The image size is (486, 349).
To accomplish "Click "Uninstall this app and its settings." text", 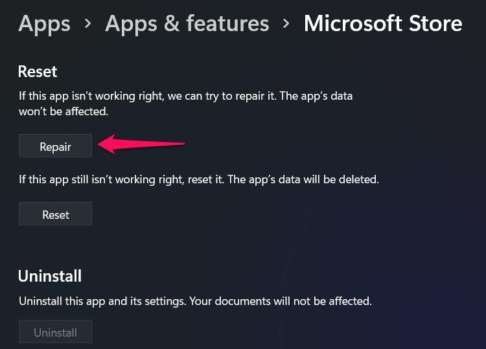I will click(x=102, y=301).
